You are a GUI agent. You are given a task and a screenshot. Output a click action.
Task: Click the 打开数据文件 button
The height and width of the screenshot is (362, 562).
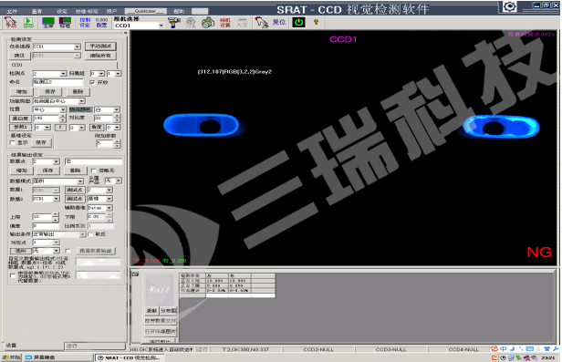(x=161, y=321)
